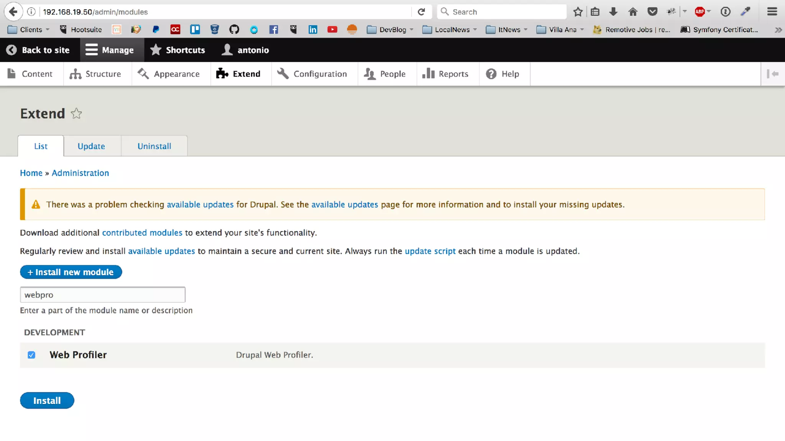
Task: Click the browser back arrow
Action: [13, 12]
